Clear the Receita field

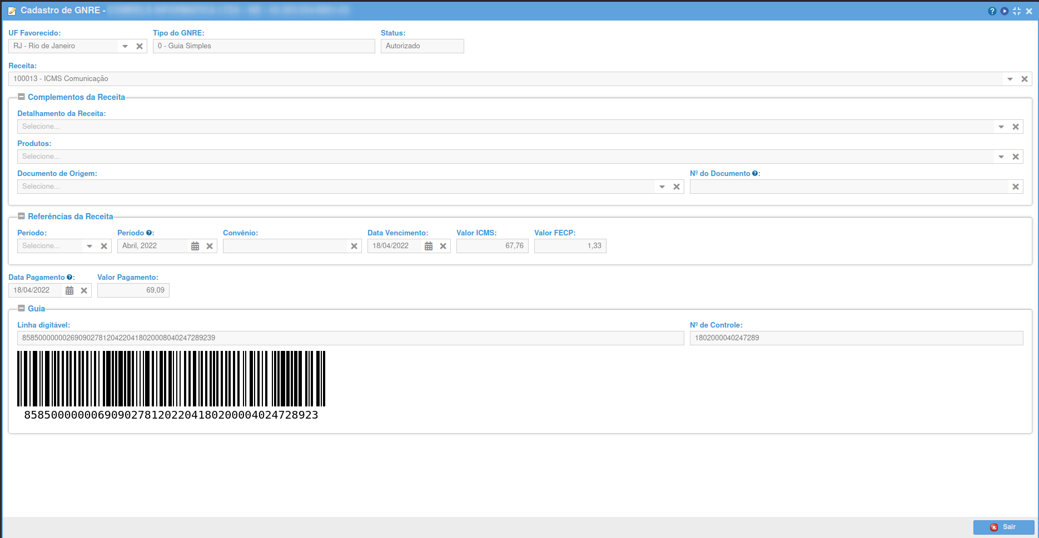pos(1025,79)
